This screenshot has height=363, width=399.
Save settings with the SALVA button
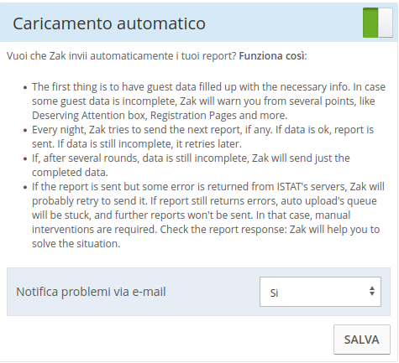click(362, 340)
